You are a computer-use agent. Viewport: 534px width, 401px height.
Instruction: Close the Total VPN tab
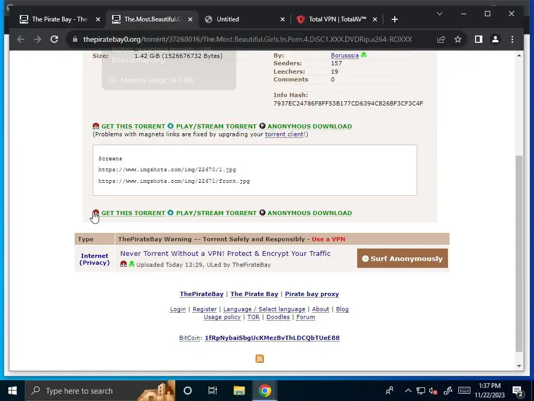tap(374, 19)
